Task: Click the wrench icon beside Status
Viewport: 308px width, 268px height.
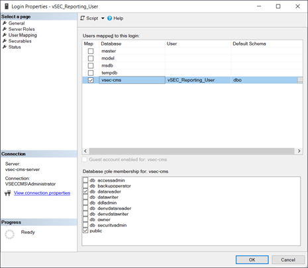Action: click(5, 47)
